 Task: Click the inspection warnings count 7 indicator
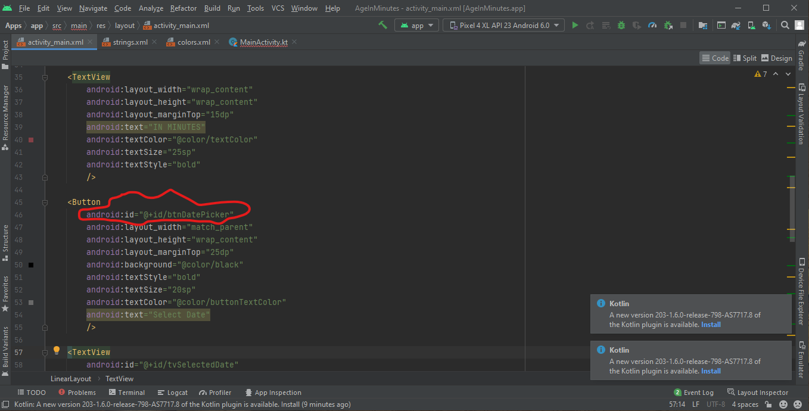(x=761, y=74)
